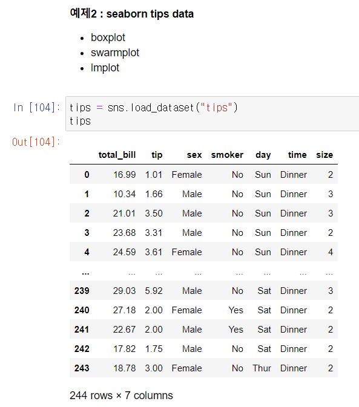This screenshot has width=359, height=407.
Task: Click 'Sun' day cell in row 3
Action: pos(263,233)
